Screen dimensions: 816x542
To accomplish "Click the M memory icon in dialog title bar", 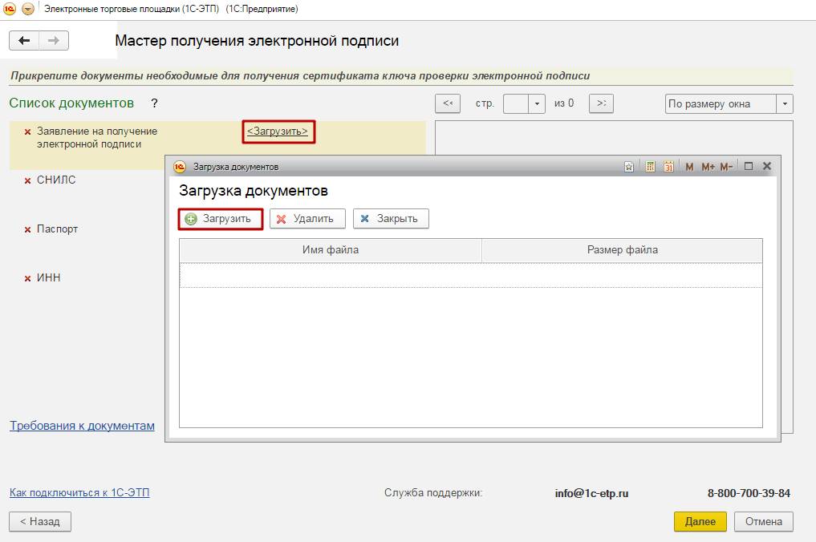I will tap(689, 167).
